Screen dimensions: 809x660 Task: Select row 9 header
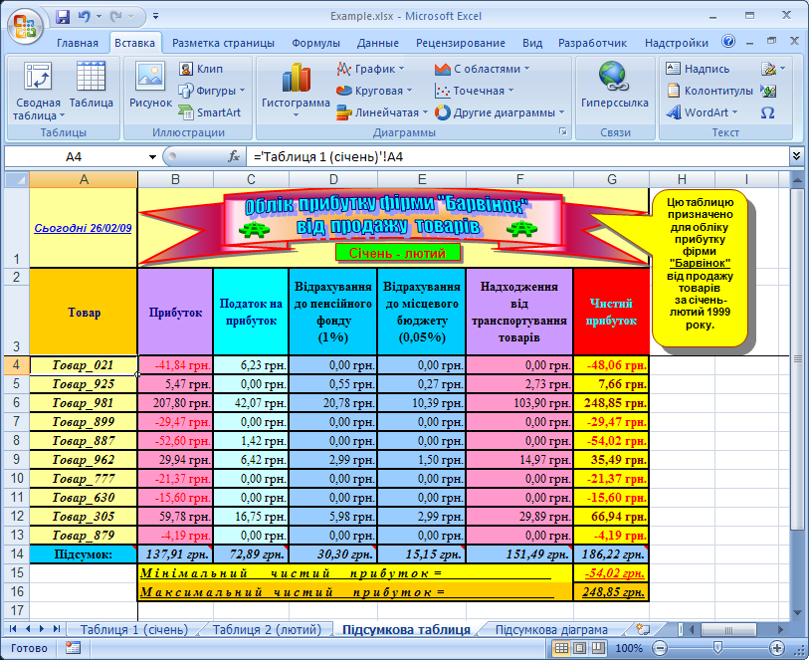click(x=17, y=459)
